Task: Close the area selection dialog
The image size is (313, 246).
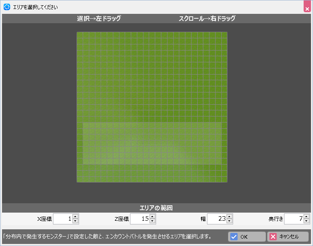Action: [x=307, y=8]
